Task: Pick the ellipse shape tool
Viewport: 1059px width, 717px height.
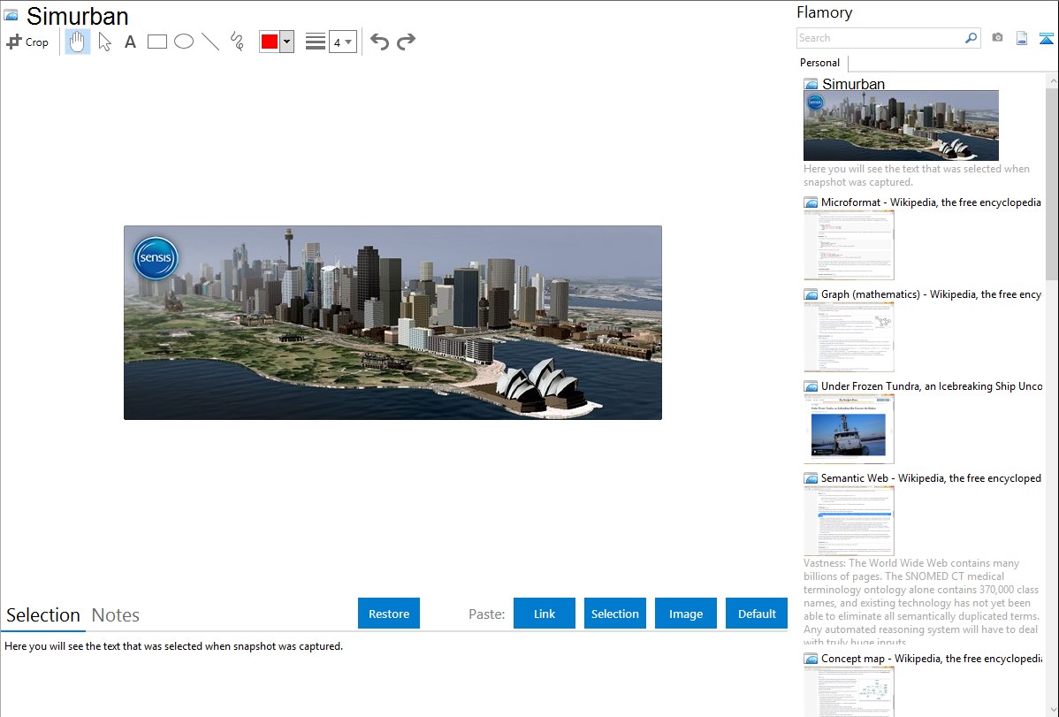Action: [184, 42]
